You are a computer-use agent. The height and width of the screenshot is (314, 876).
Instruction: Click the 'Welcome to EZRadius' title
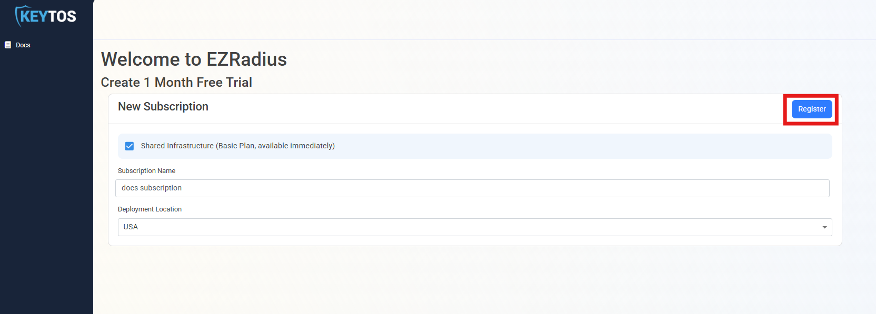pyautogui.click(x=194, y=59)
